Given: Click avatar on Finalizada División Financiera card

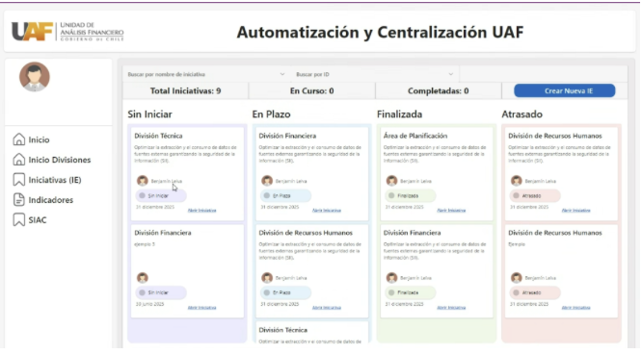Looking at the screenshot, I should pos(391,278).
